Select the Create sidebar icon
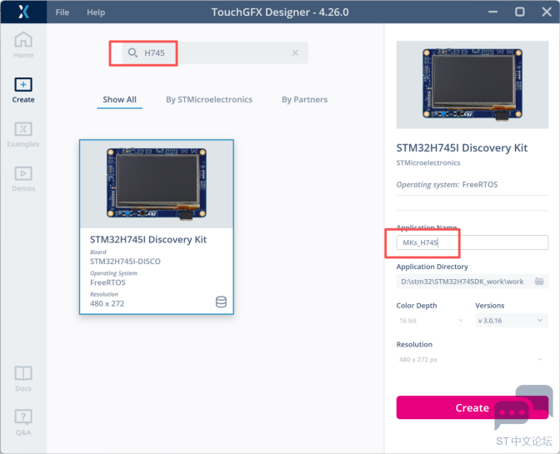This screenshot has height=454, width=560. pyautogui.click(x=23, y=89)
